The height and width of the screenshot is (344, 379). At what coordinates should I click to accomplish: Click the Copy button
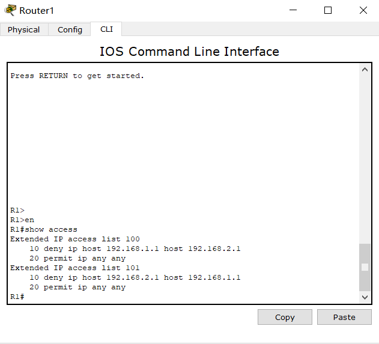(285, 317)
